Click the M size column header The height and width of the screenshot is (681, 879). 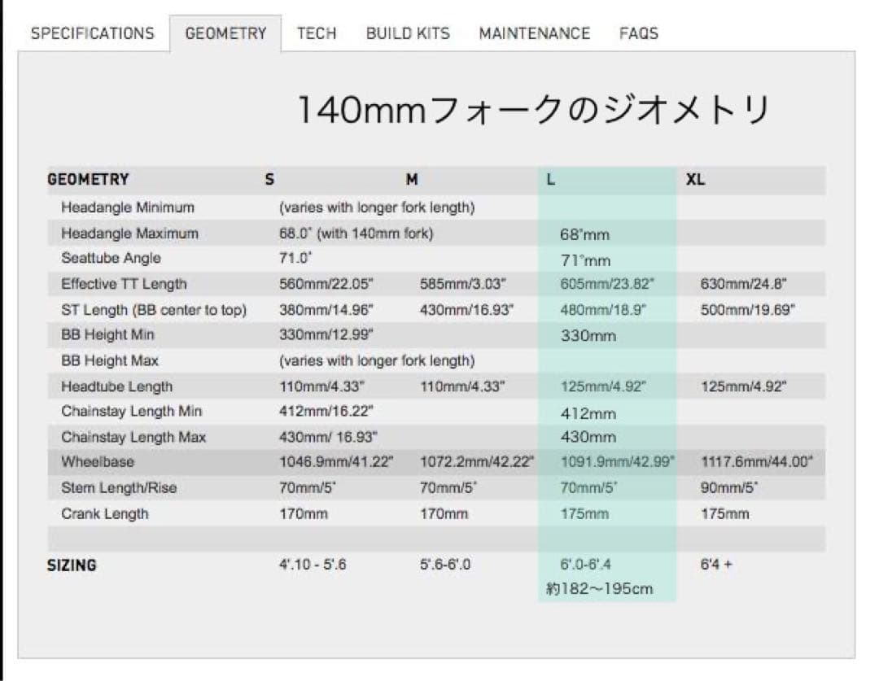click(412, 180)
